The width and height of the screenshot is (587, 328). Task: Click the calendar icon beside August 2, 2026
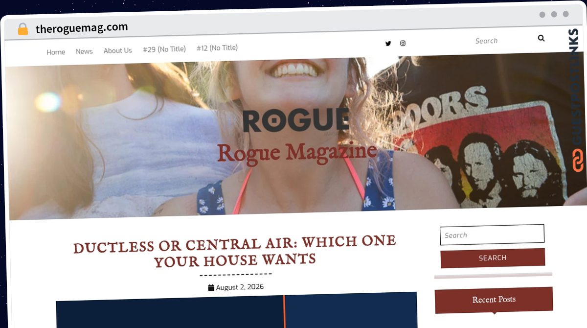coord(211,288)
